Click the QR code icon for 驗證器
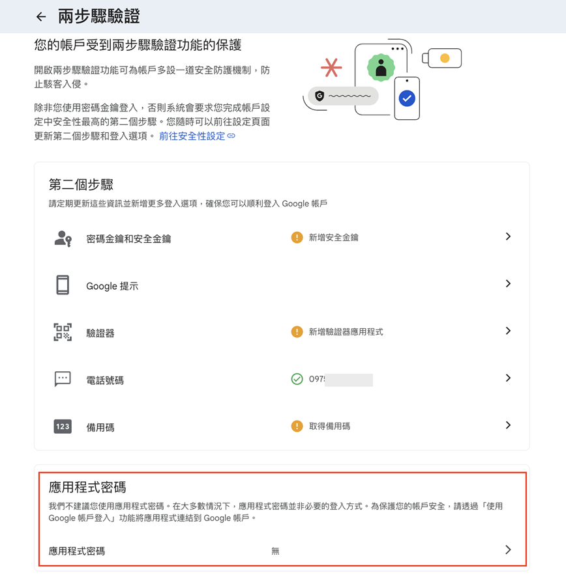 click(x=63, y=332)
